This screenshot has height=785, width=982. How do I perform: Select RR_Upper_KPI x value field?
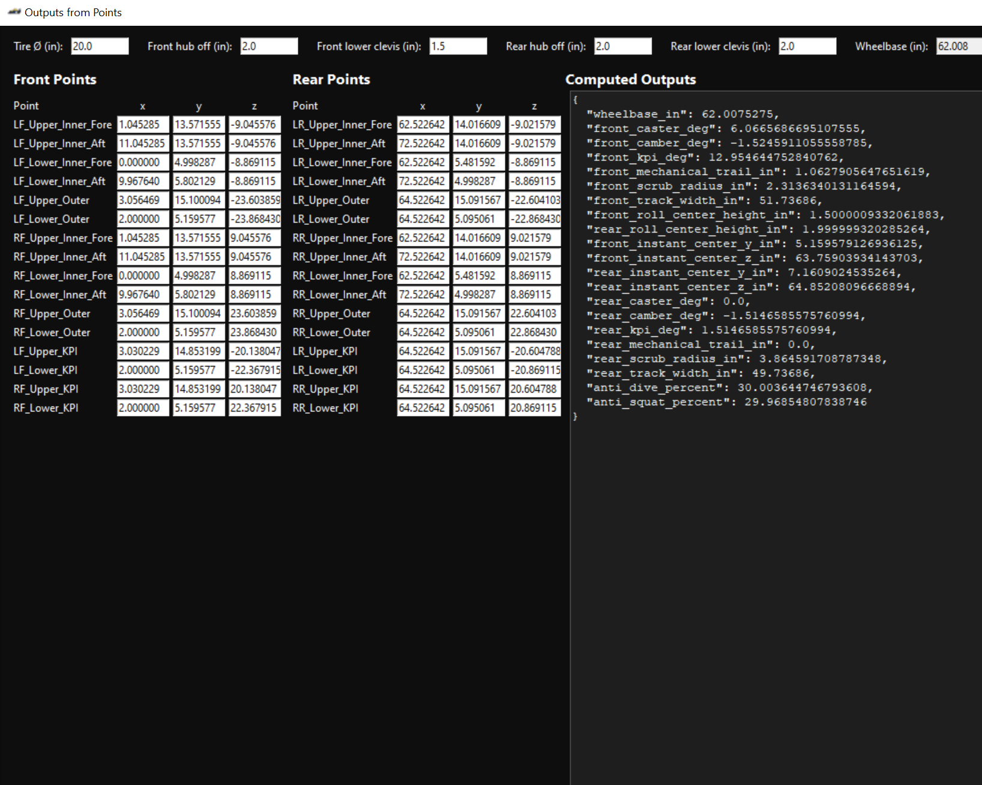[x=423, y=389]
